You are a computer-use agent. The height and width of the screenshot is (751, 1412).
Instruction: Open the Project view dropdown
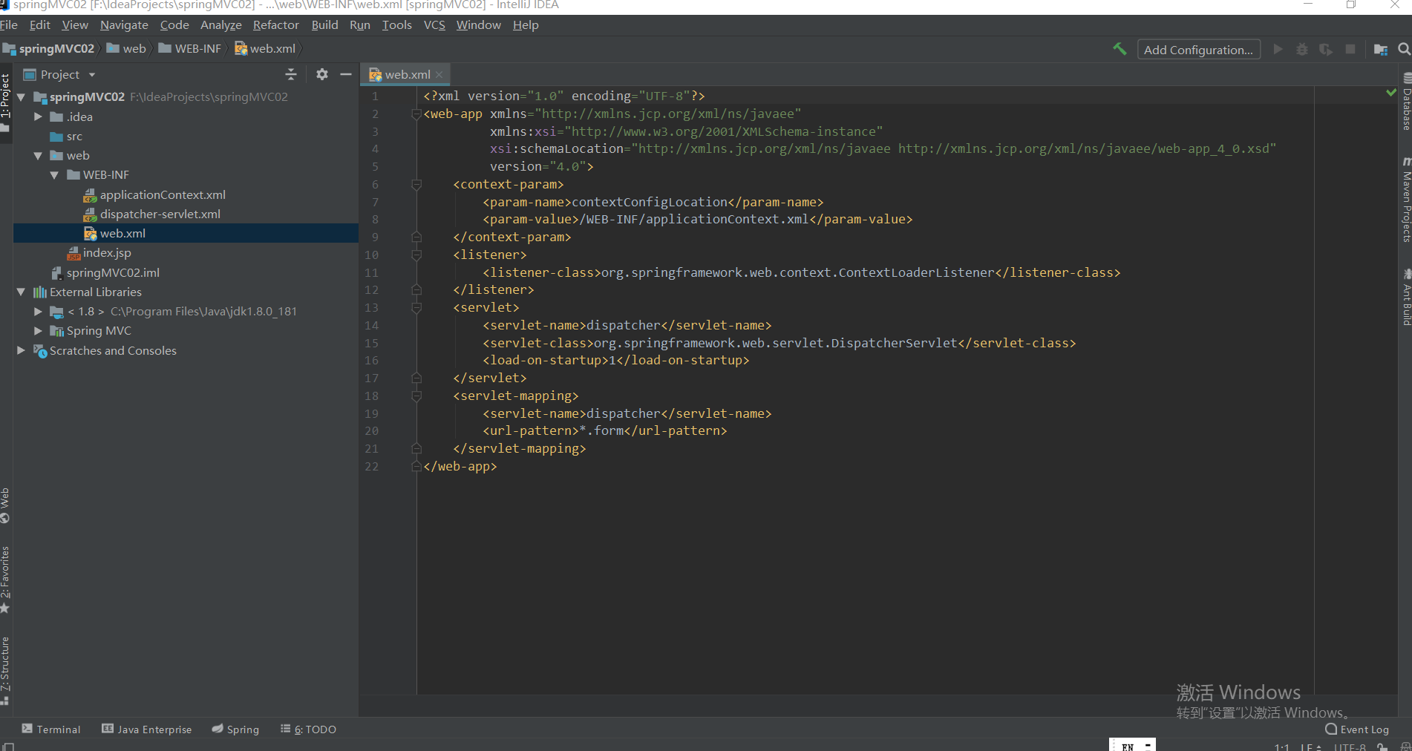[x=92, y=75]
